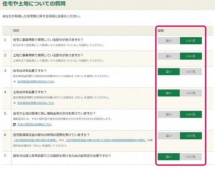Click question text 住宅は共有名義ですか？

(30, 71)
